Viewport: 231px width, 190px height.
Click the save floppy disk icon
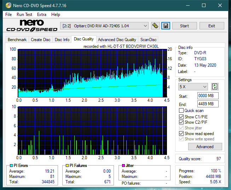pos(166,26)
